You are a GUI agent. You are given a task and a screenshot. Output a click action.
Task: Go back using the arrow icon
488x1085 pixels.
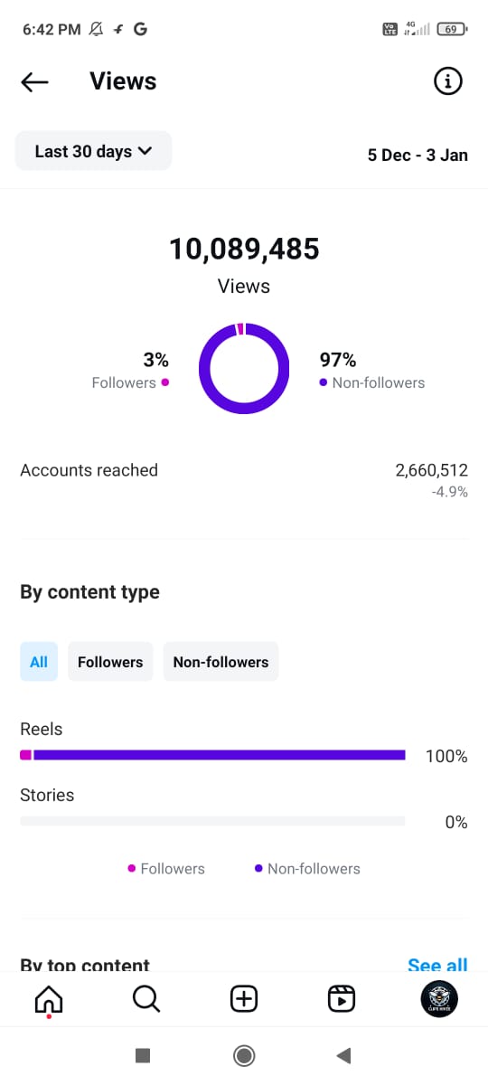pyautogui.click(x=34, y=82)
